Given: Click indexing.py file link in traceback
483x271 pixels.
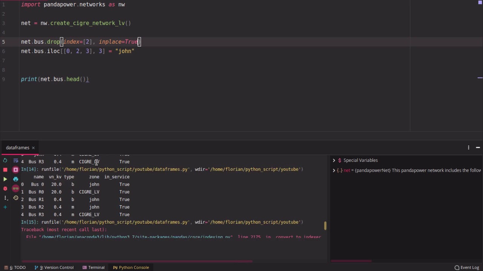Looking at the screenshot, I should coord(135,237).
